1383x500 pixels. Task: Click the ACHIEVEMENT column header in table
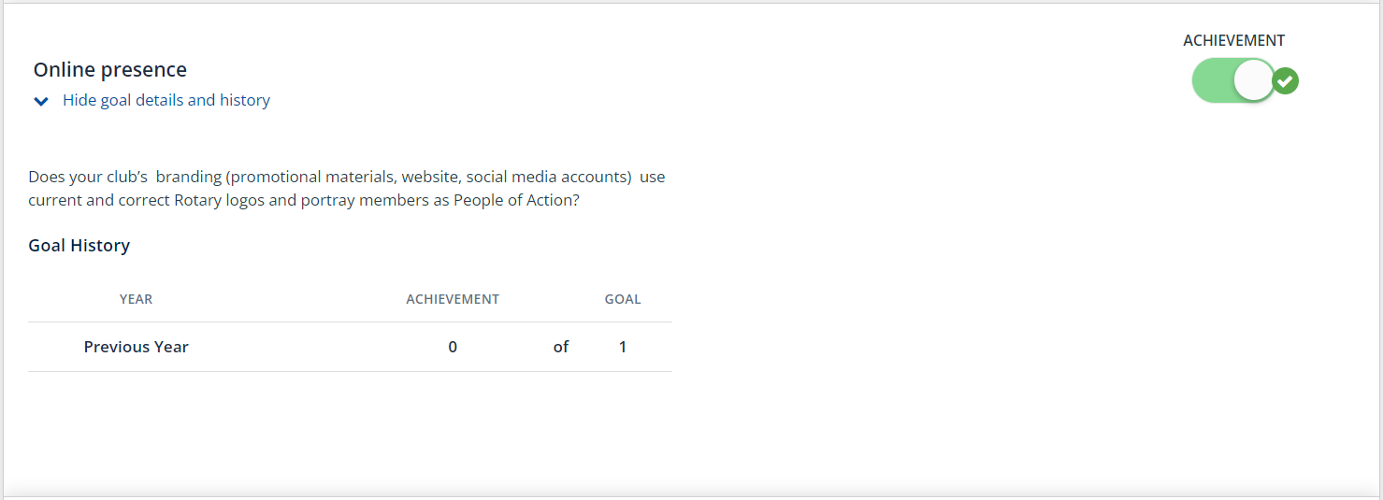pyautogui.click(x=453, y=300)
